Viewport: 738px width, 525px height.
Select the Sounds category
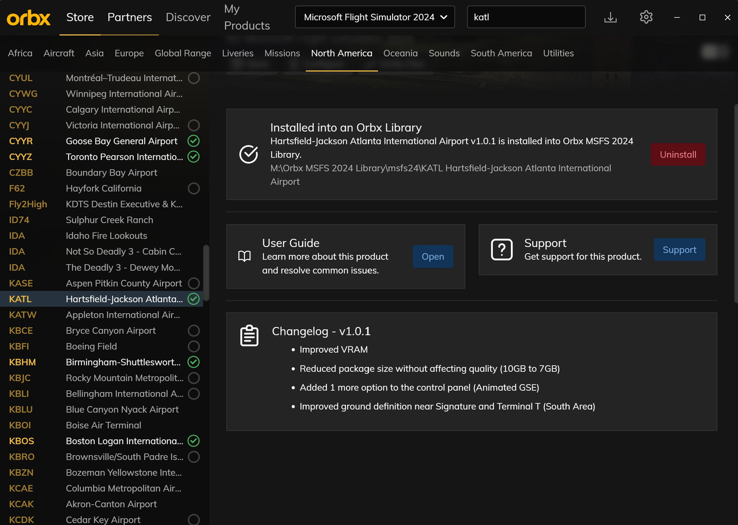[x=444, y=53]
